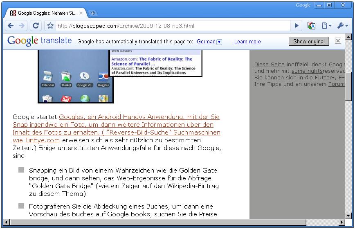This screenshot has width=355, height=229.
Task: Open the wrench tools menu
Action: 342,26
